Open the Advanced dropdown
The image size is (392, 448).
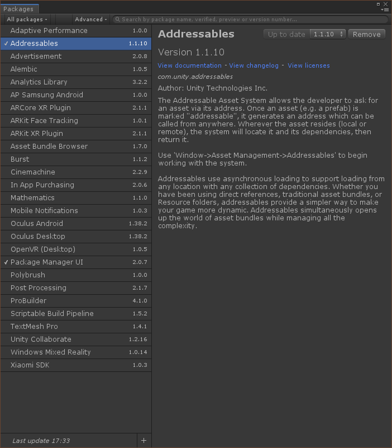tap(90, 20)
